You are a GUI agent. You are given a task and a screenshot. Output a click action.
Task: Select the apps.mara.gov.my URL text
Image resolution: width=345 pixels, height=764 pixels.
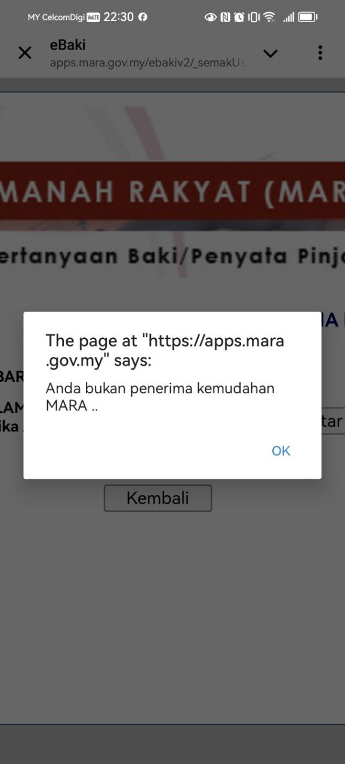coord(147,62)
